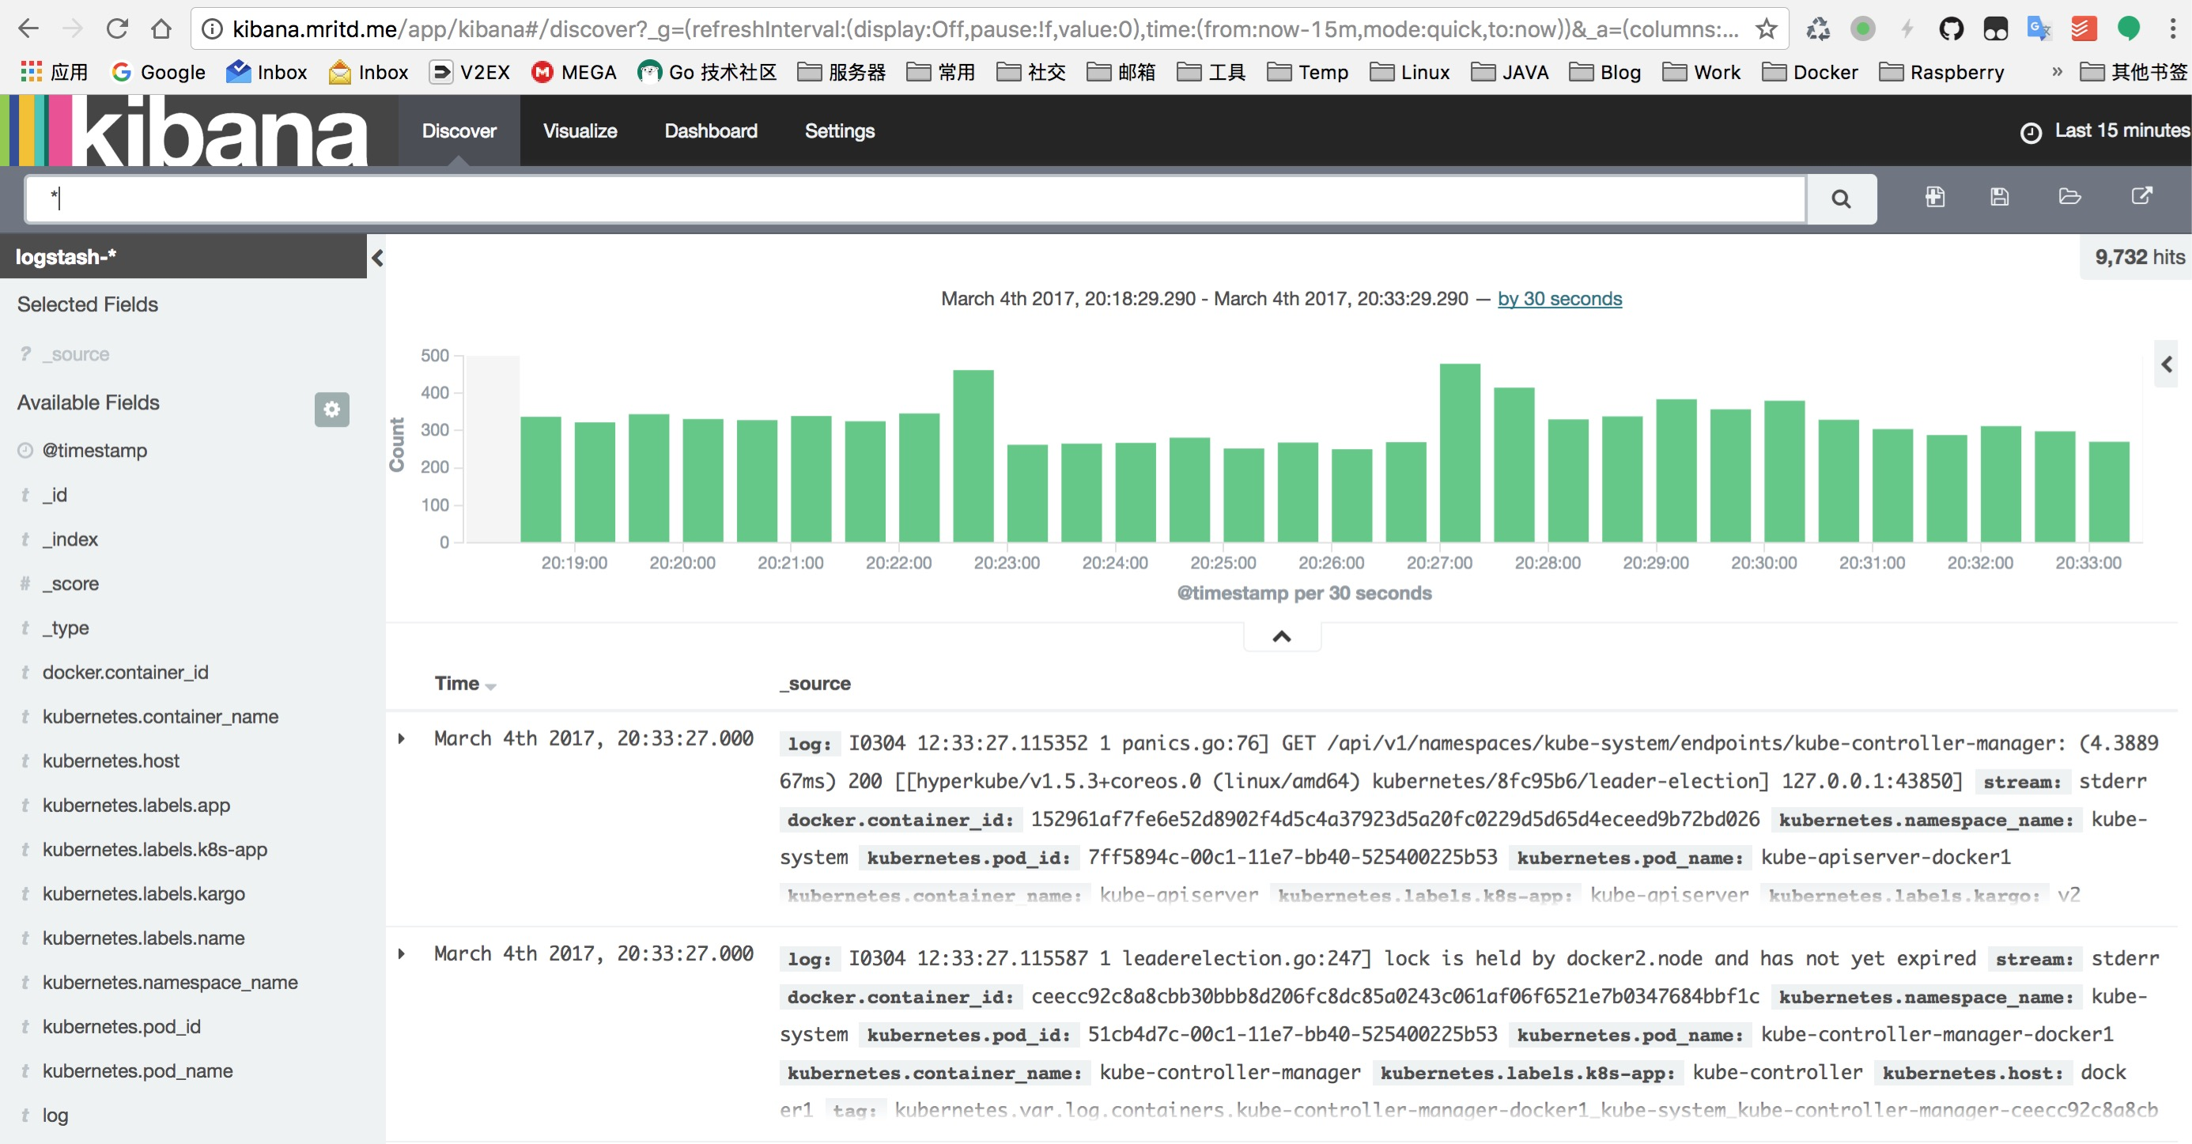
Task: Click the Kibana Dashboard nav icon
Action: click(x=709, y=130)
